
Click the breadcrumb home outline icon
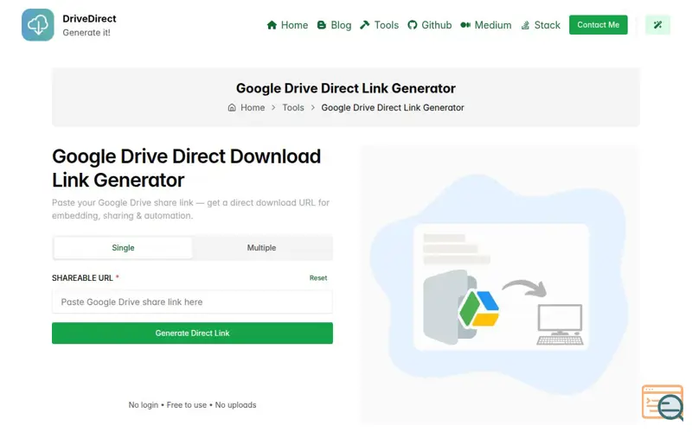[232, 107]
